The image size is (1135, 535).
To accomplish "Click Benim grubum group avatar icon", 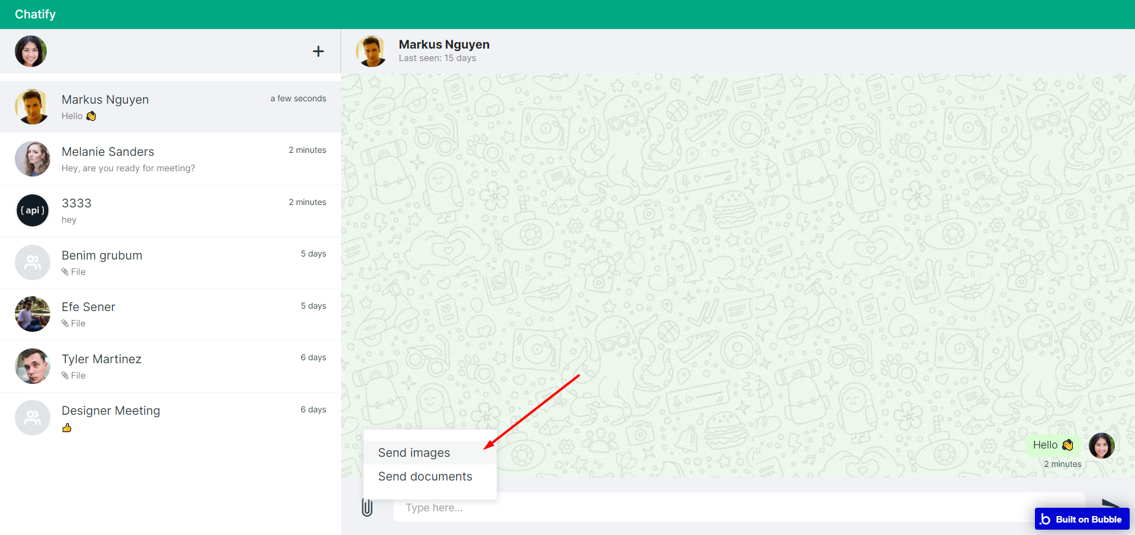I will (32, 262).
